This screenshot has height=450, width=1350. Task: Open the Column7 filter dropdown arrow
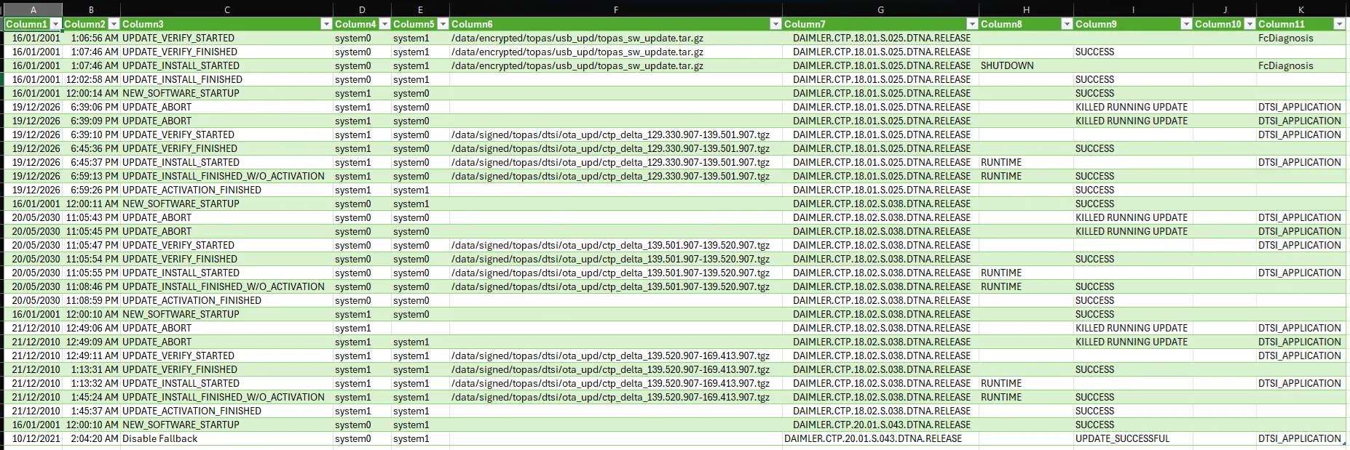point(972,24)
